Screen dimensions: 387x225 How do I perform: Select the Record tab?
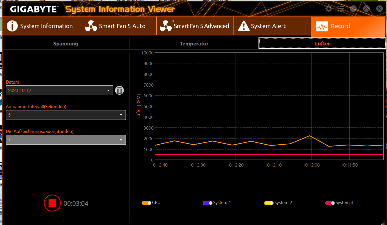[x=348, y=26]
